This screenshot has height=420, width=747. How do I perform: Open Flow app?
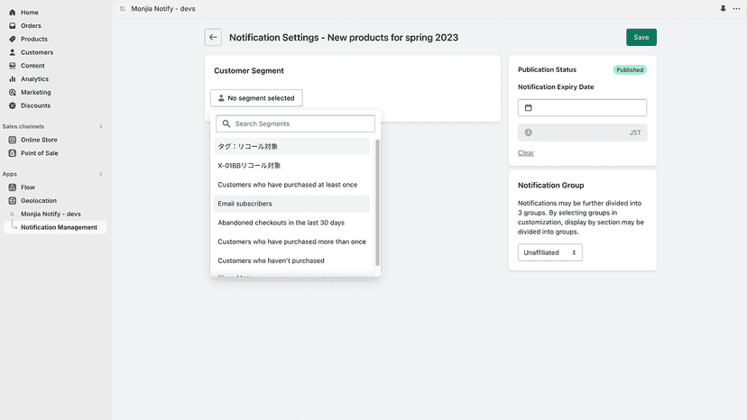[x=28, y=187]
